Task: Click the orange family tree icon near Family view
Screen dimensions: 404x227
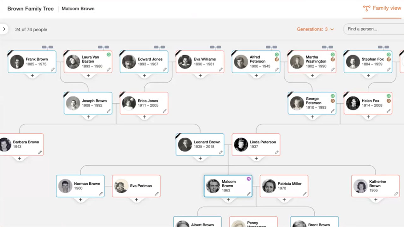Action: pos(366,8)
